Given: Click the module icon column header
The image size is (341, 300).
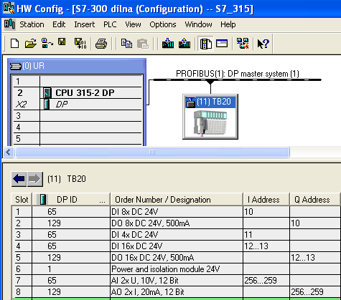Looking at the screenshot, I should pyautogui.click(x=43, y=199).
